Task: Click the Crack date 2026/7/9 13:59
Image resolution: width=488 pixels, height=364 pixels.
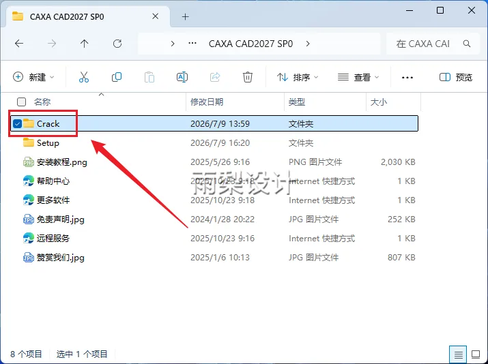Action: pyautogui.click(x=220, y=123)
